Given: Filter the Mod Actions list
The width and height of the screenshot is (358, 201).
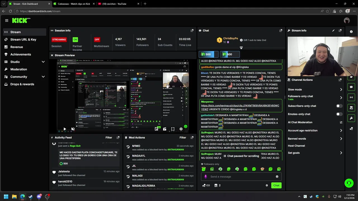Looking at the screenshot, I should [x=183, y=138].
